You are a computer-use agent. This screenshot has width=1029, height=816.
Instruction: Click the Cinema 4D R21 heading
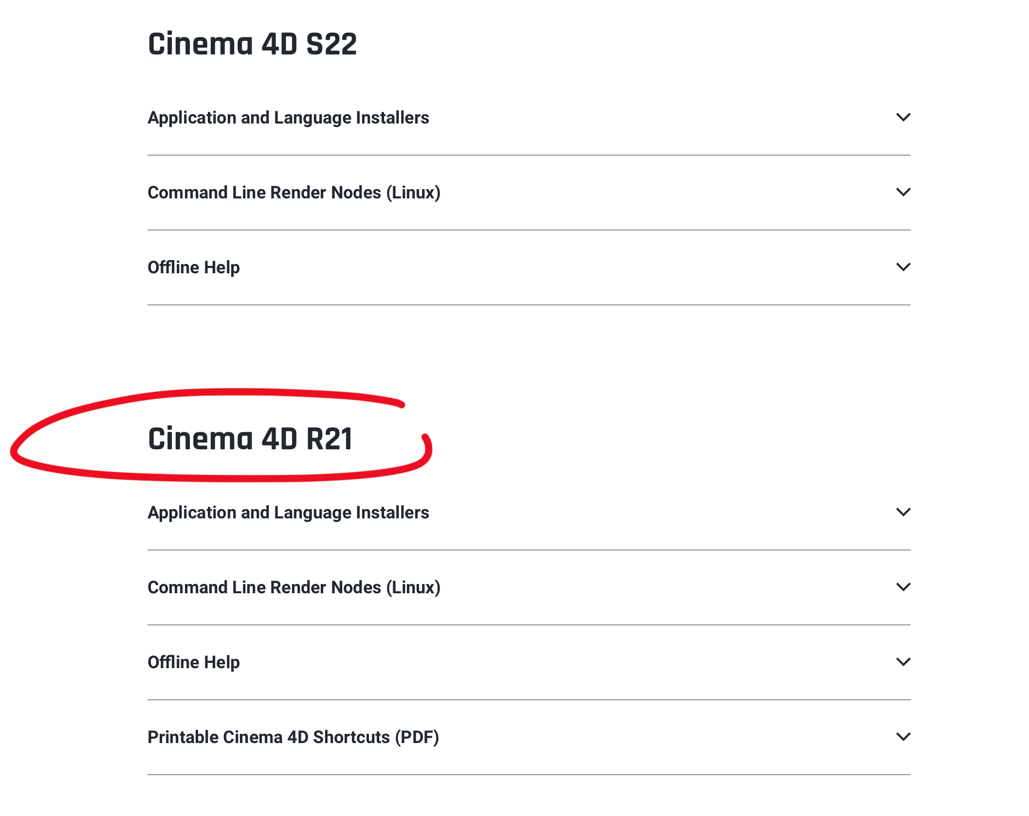[250, 439]
